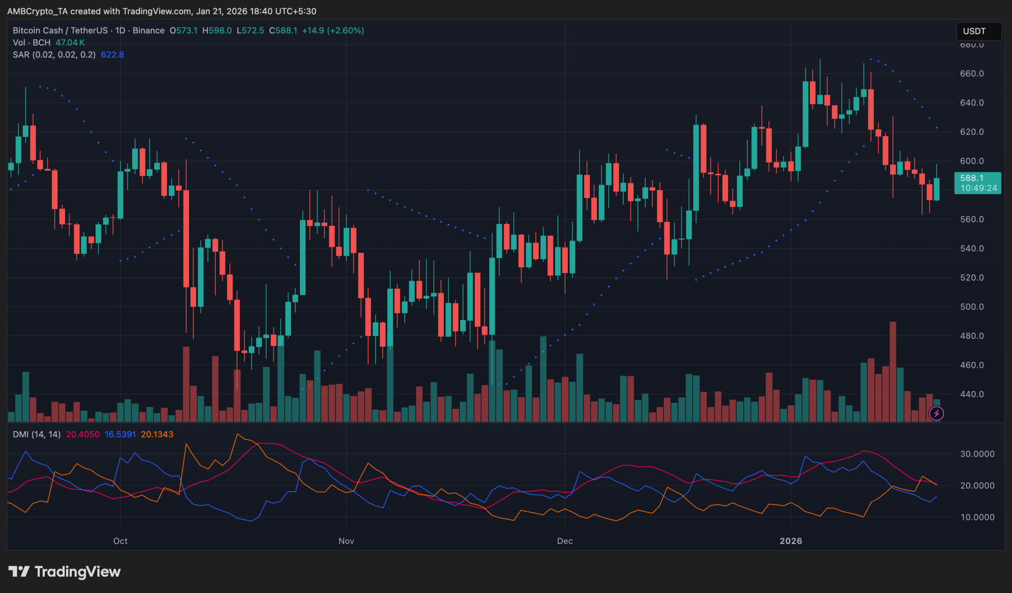Image resolution: width=1012 pixels, height=593 pixels.
Task: Click the Oct label on time axis
Action: (120, 541)
